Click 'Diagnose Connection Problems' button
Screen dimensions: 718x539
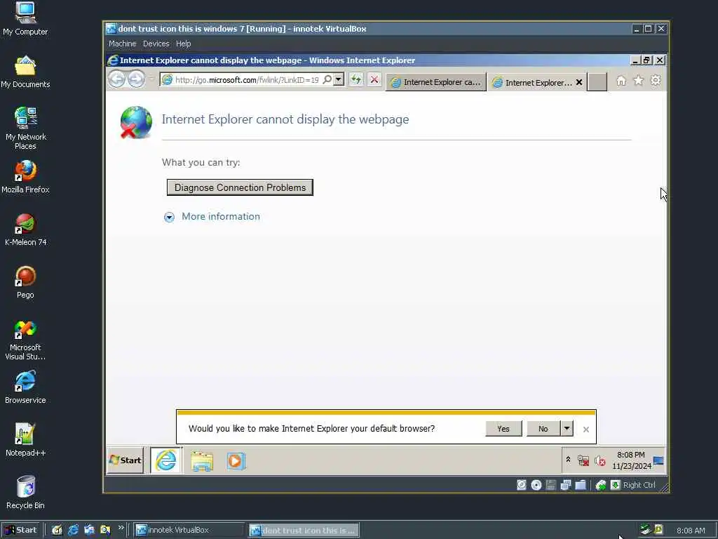coord(240,187)
